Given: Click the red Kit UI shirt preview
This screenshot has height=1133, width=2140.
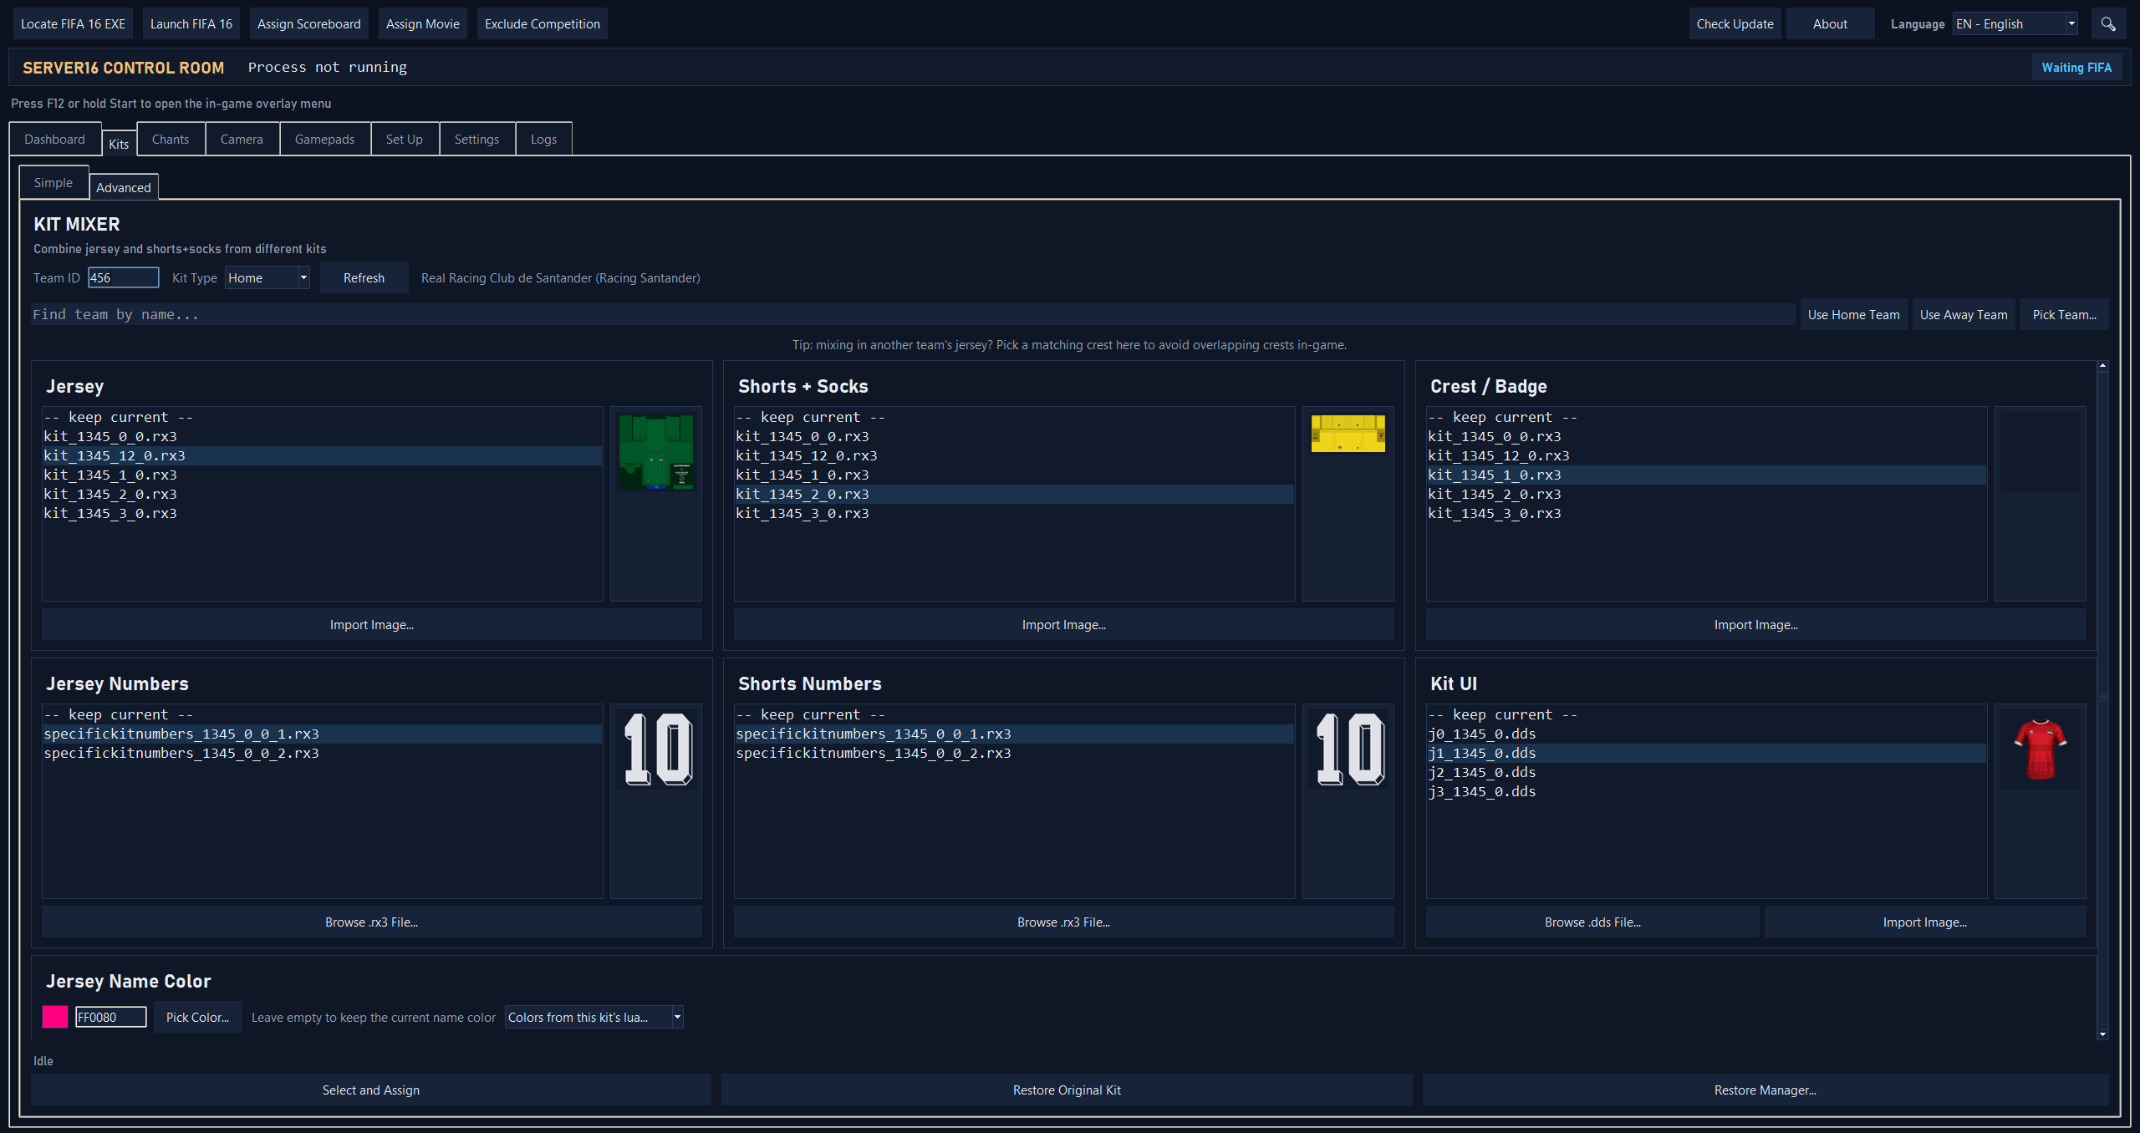Looking at the screenshot, I should (2040, 749).
